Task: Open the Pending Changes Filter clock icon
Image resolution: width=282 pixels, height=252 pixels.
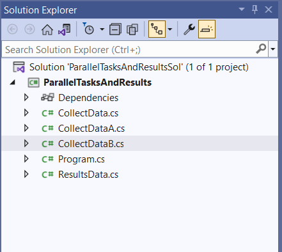Action: tap(88, 29)
